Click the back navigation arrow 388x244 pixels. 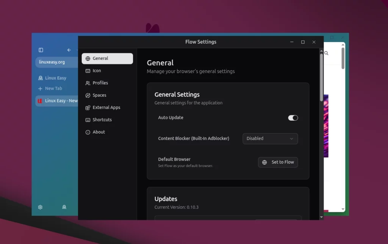coord(69,50)
